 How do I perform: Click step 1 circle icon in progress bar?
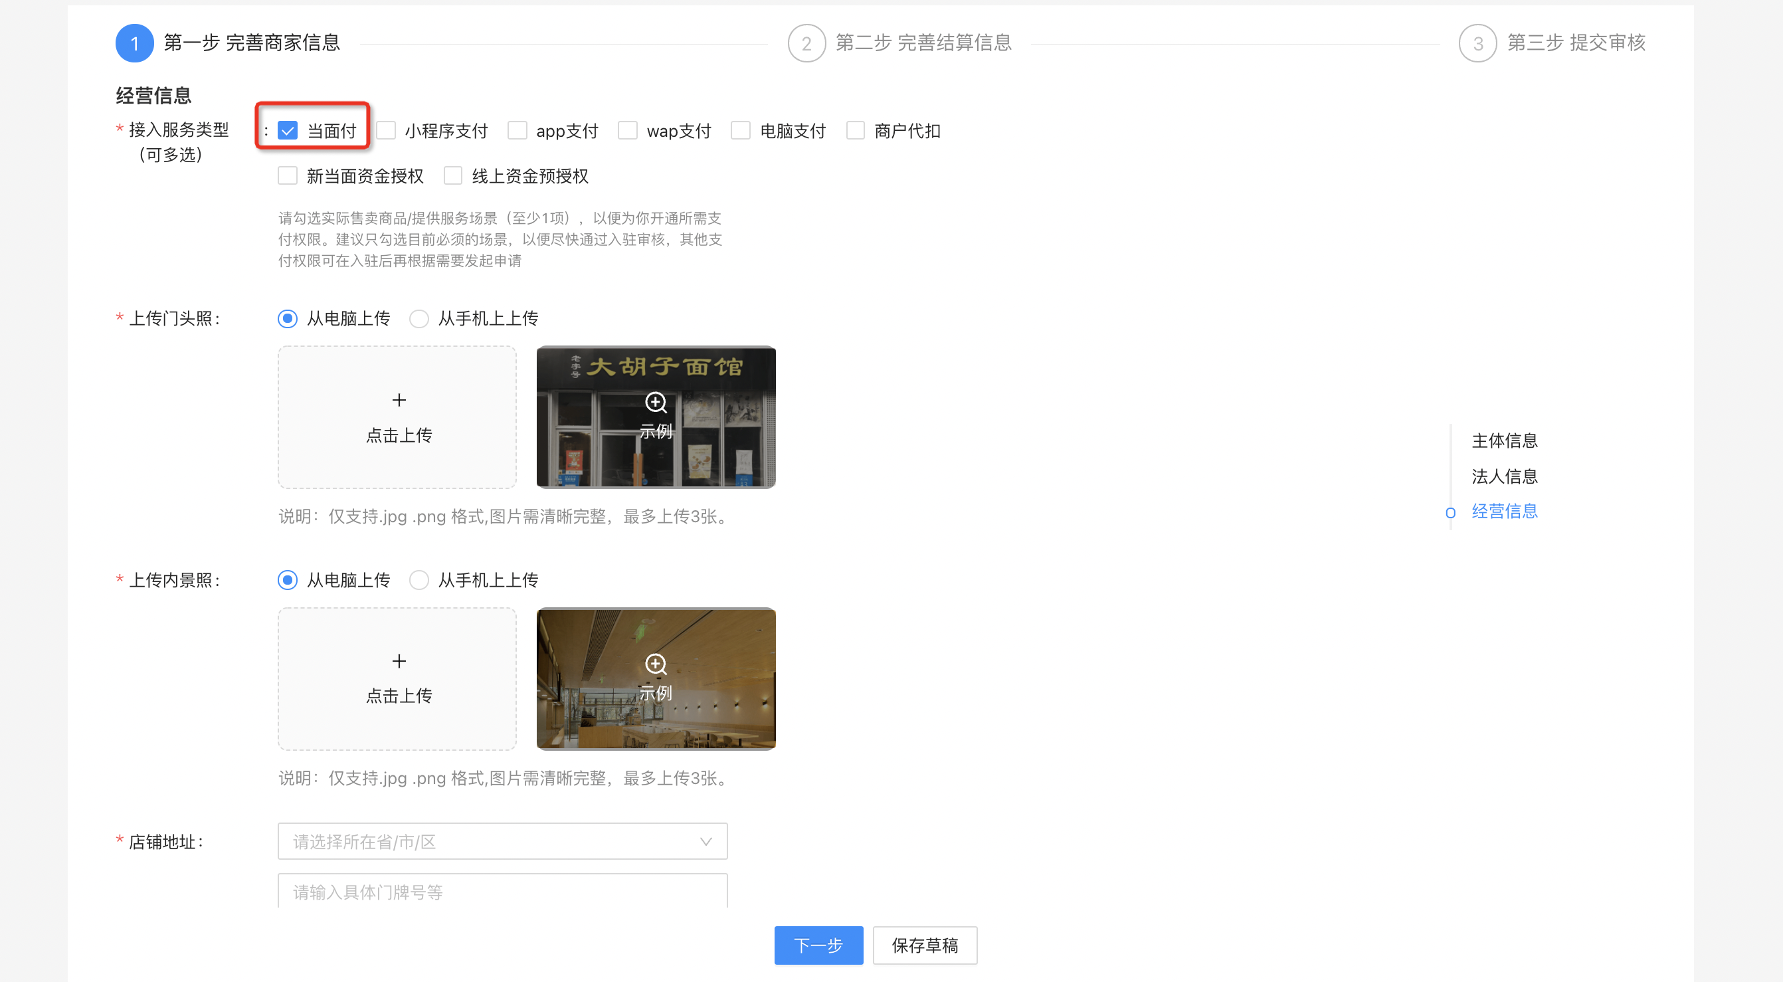[x=134, y=44]
